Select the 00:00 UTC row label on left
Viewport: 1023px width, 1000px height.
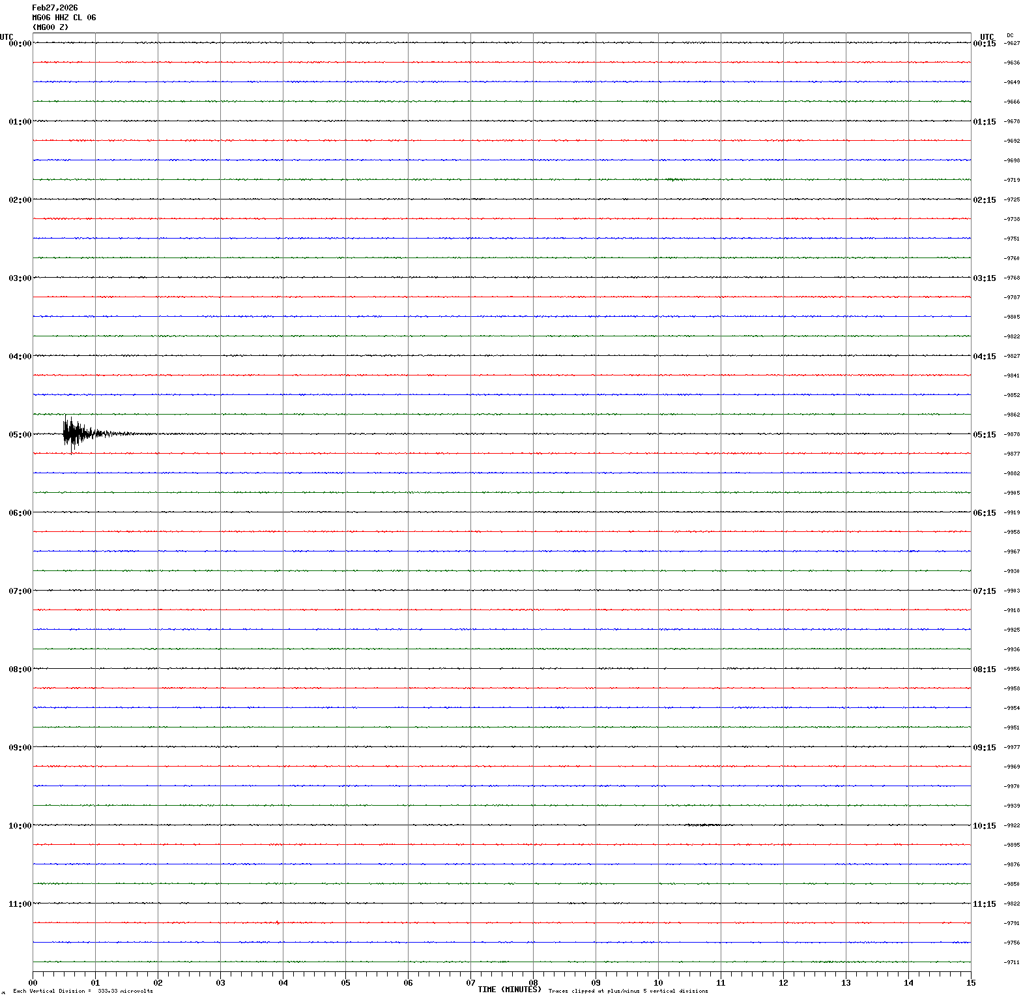coord(20,44)
